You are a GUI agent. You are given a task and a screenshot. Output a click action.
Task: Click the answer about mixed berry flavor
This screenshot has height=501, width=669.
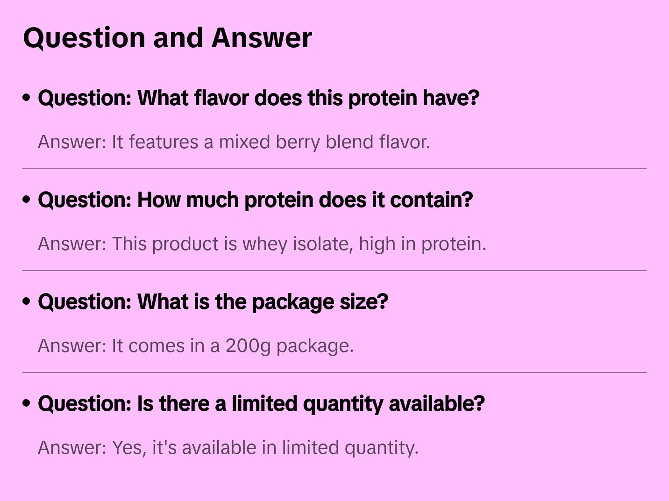pyautogui.click(x=234, y=142)
